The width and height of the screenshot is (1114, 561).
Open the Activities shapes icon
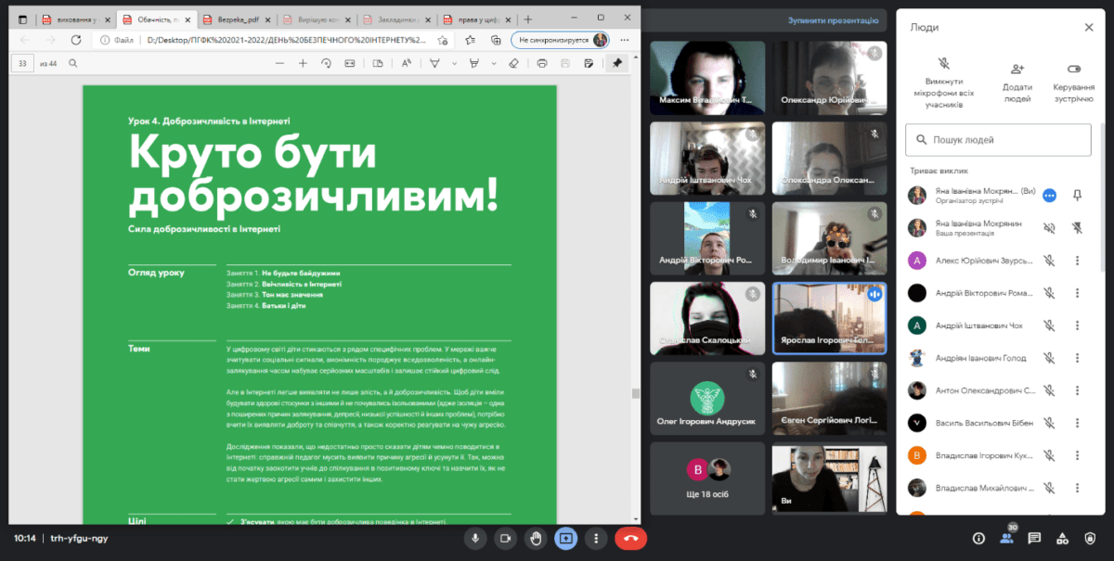1064,538
